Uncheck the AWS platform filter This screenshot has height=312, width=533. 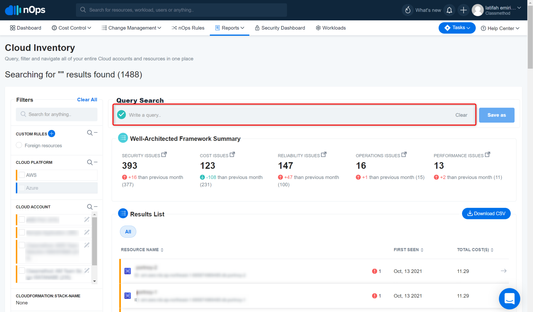pyautogui.click(x=22, y=175)
